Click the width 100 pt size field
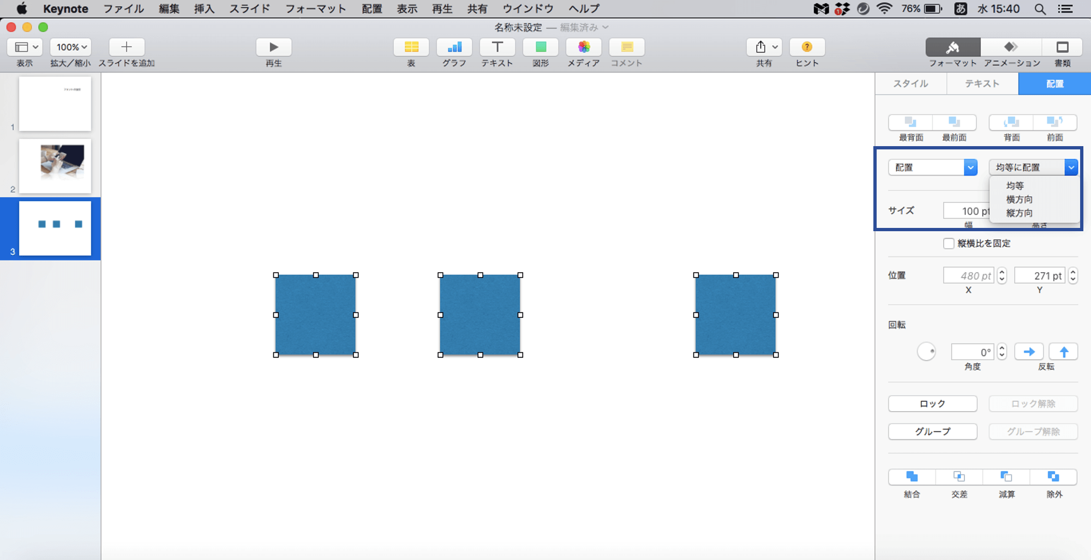Screen dimensions: 1091x560 (967, 211)
